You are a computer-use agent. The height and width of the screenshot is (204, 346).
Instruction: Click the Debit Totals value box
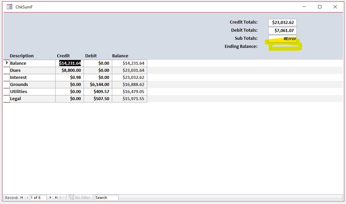click(282, 31)
